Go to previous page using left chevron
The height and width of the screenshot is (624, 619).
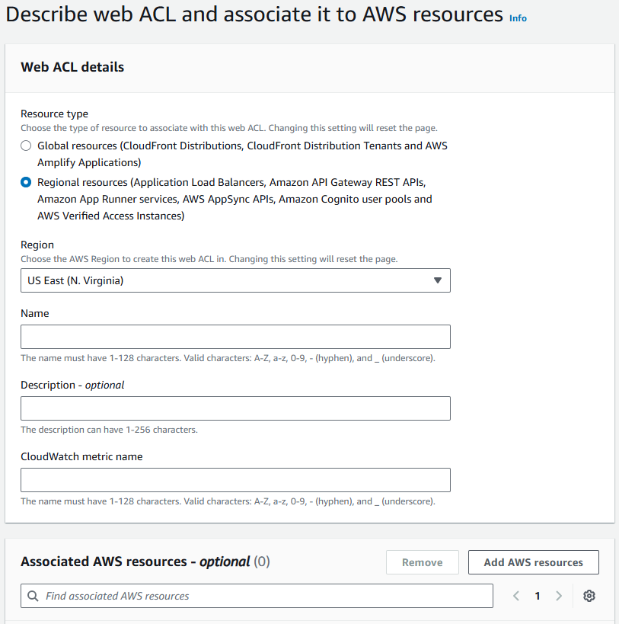[x=516, y=596]
